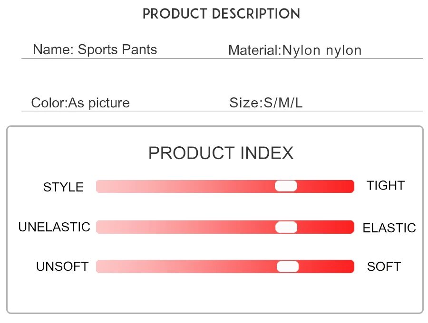Select the 'Color: As picture' text
Viewport: 428px width, 323px height.
pyautogui.click(x=80, y=103)
